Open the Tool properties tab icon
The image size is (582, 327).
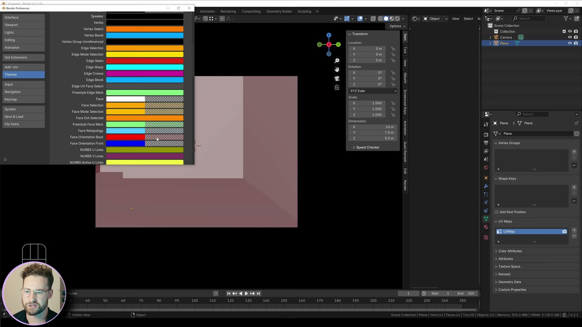pos(486,124)
